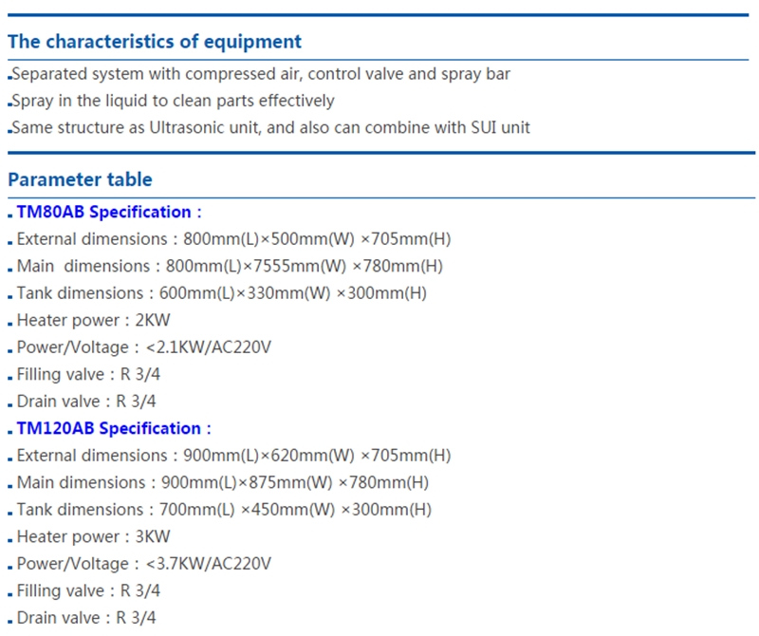This screenshot has width=759, height=636.
Task: Click the TM120AB external dimensions 900mm line
Action: click(233, 455)
